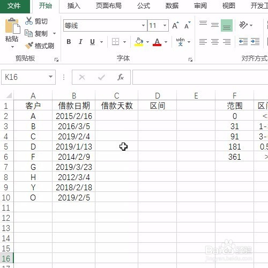Switch to the 开始 Home tab

tap(46, 6)
